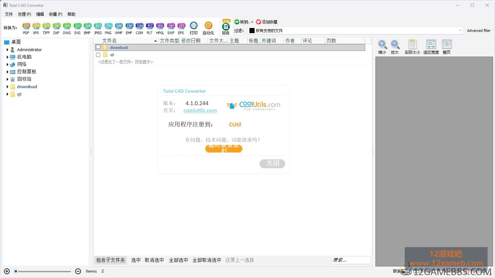Screen dimensions: 495x278
Task: Show 整页 full page preview
Action: (x=447, y=47)
